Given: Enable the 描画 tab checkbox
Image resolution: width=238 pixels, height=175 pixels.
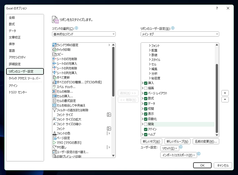Looking at the screenshot, I should click(x=146, y=88).
